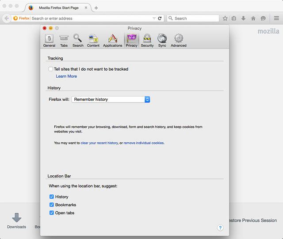Open the Search preferences pane

78,41
